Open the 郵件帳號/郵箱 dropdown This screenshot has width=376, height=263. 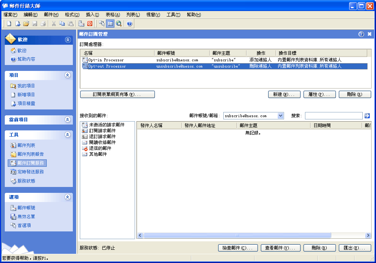280,116
